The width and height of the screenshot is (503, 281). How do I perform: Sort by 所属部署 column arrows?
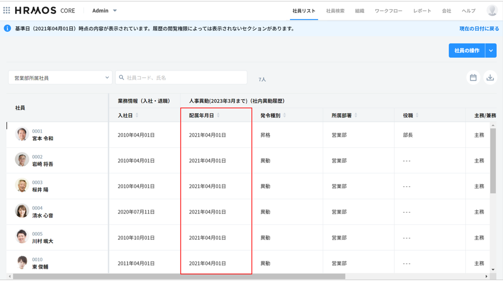pos(356,115)
